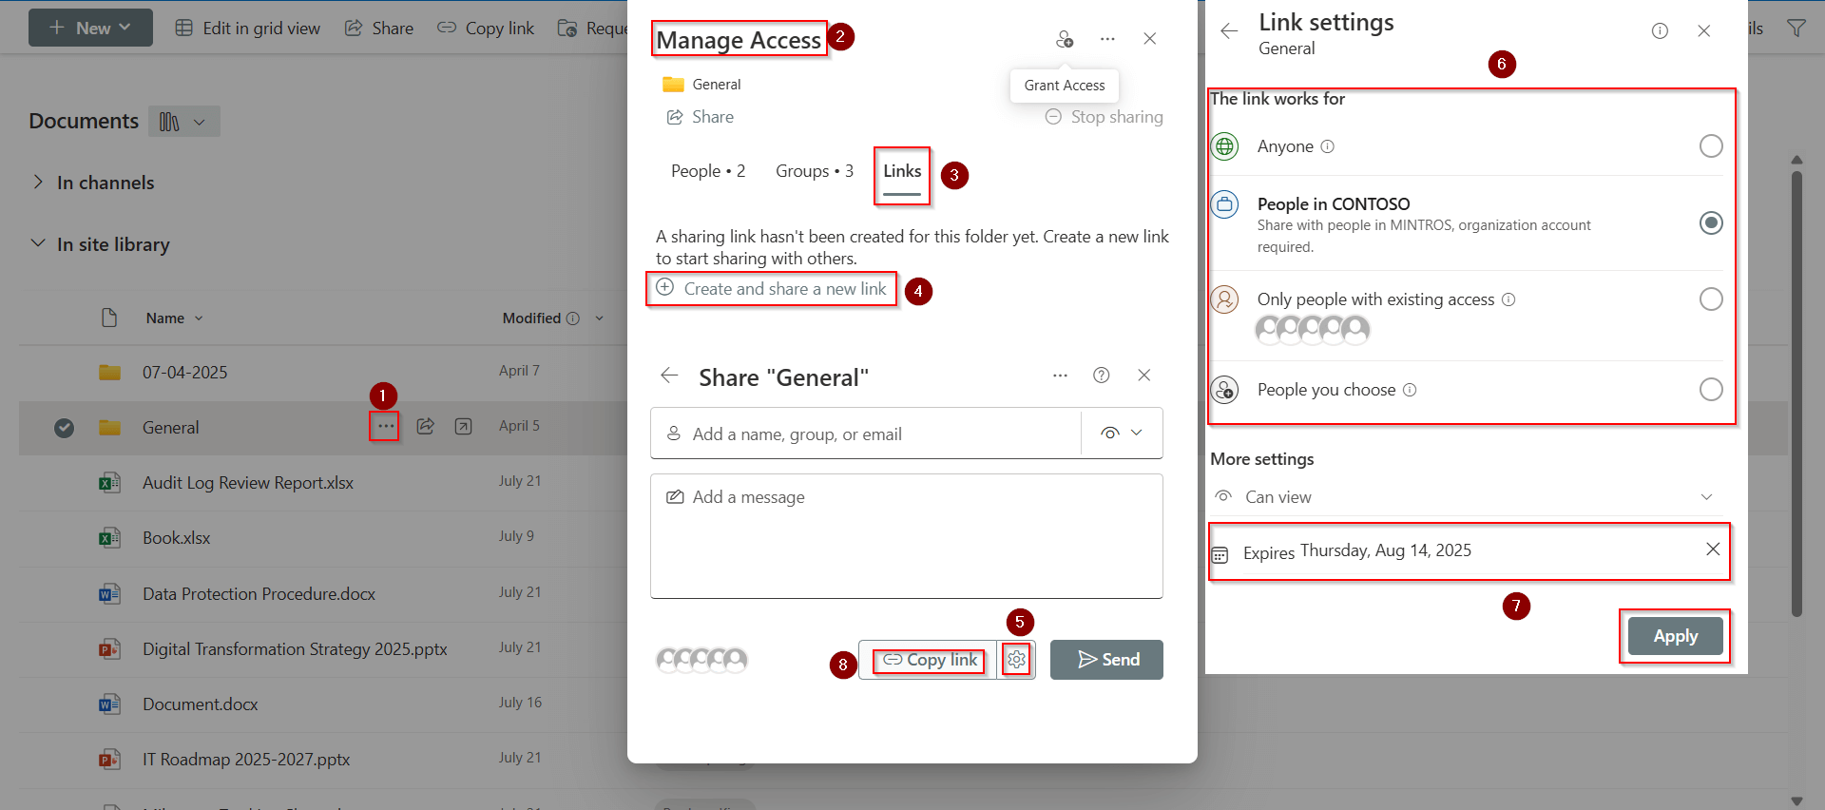
Task: Click the info icon next to Anyone
Action: pos(1328,146)
